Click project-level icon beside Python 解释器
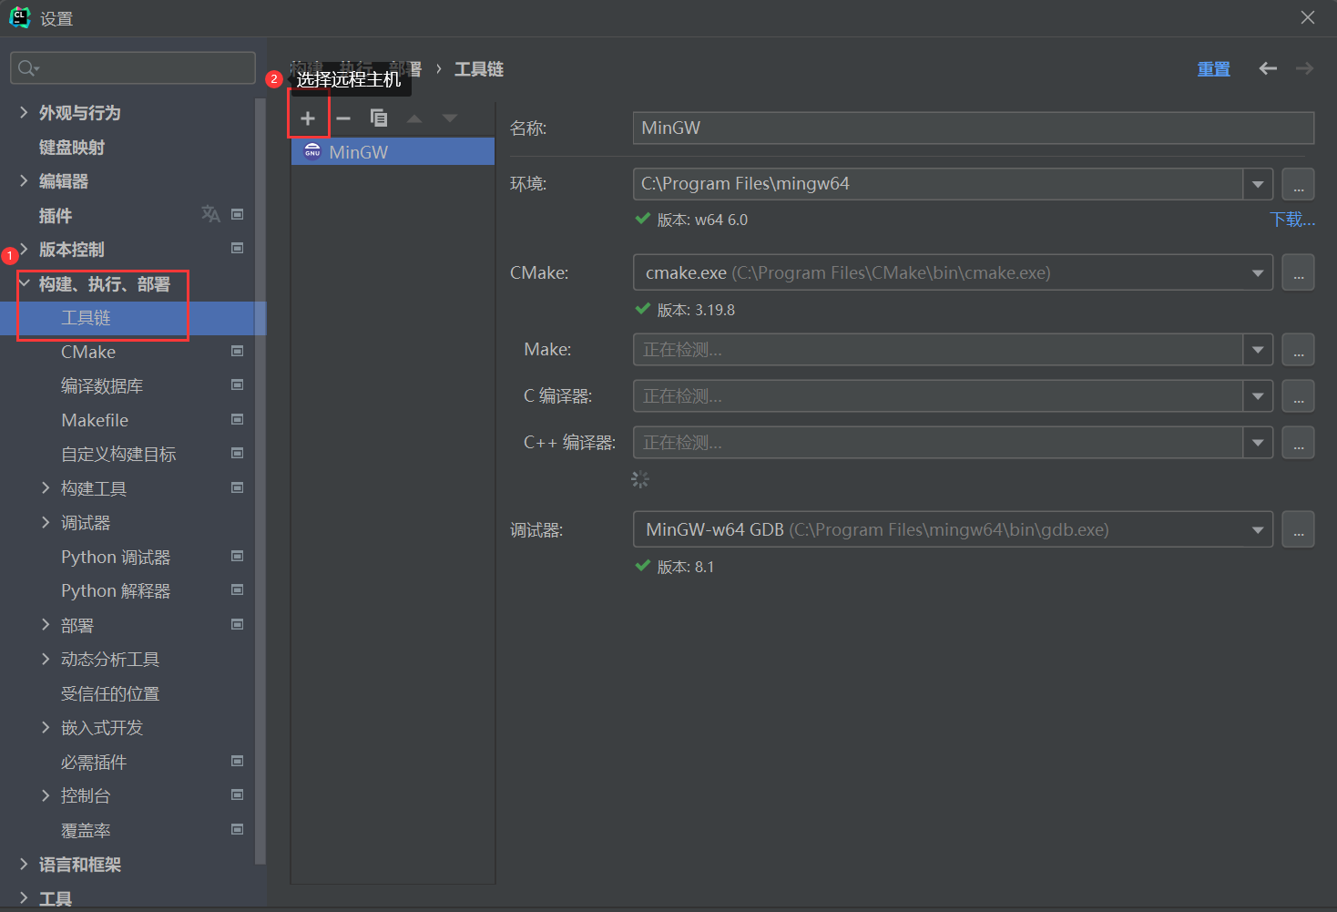The width and height of the screenshot is (1337, 912). [238, 589]
